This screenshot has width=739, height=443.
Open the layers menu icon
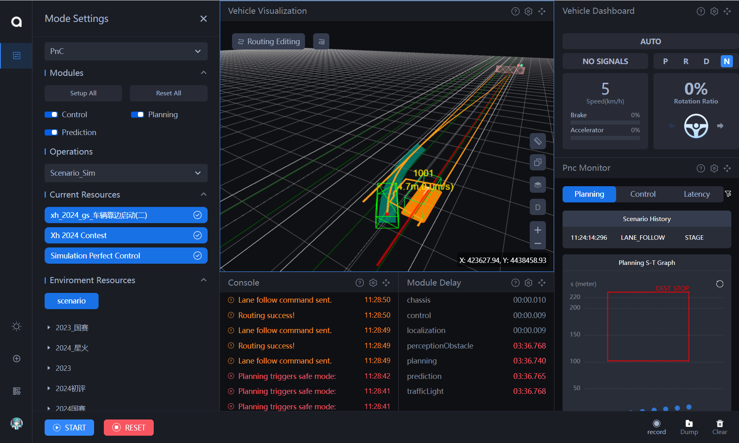point(537,185)
